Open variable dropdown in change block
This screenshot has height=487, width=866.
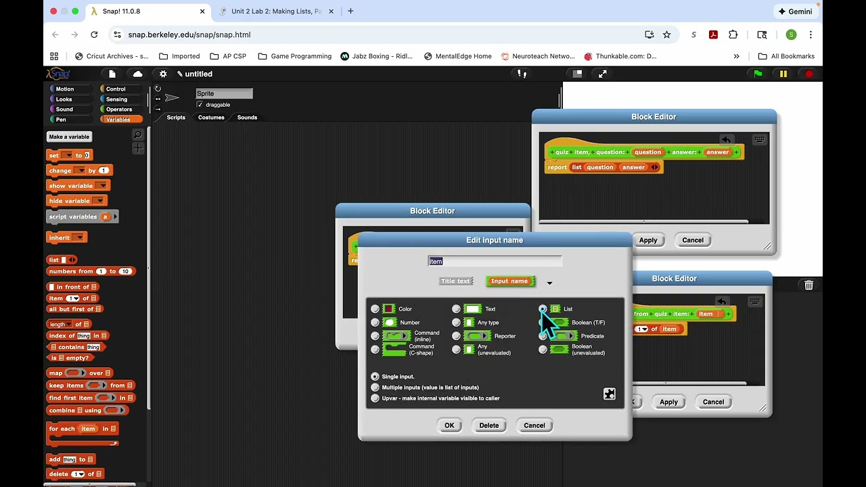pos(79,170)
